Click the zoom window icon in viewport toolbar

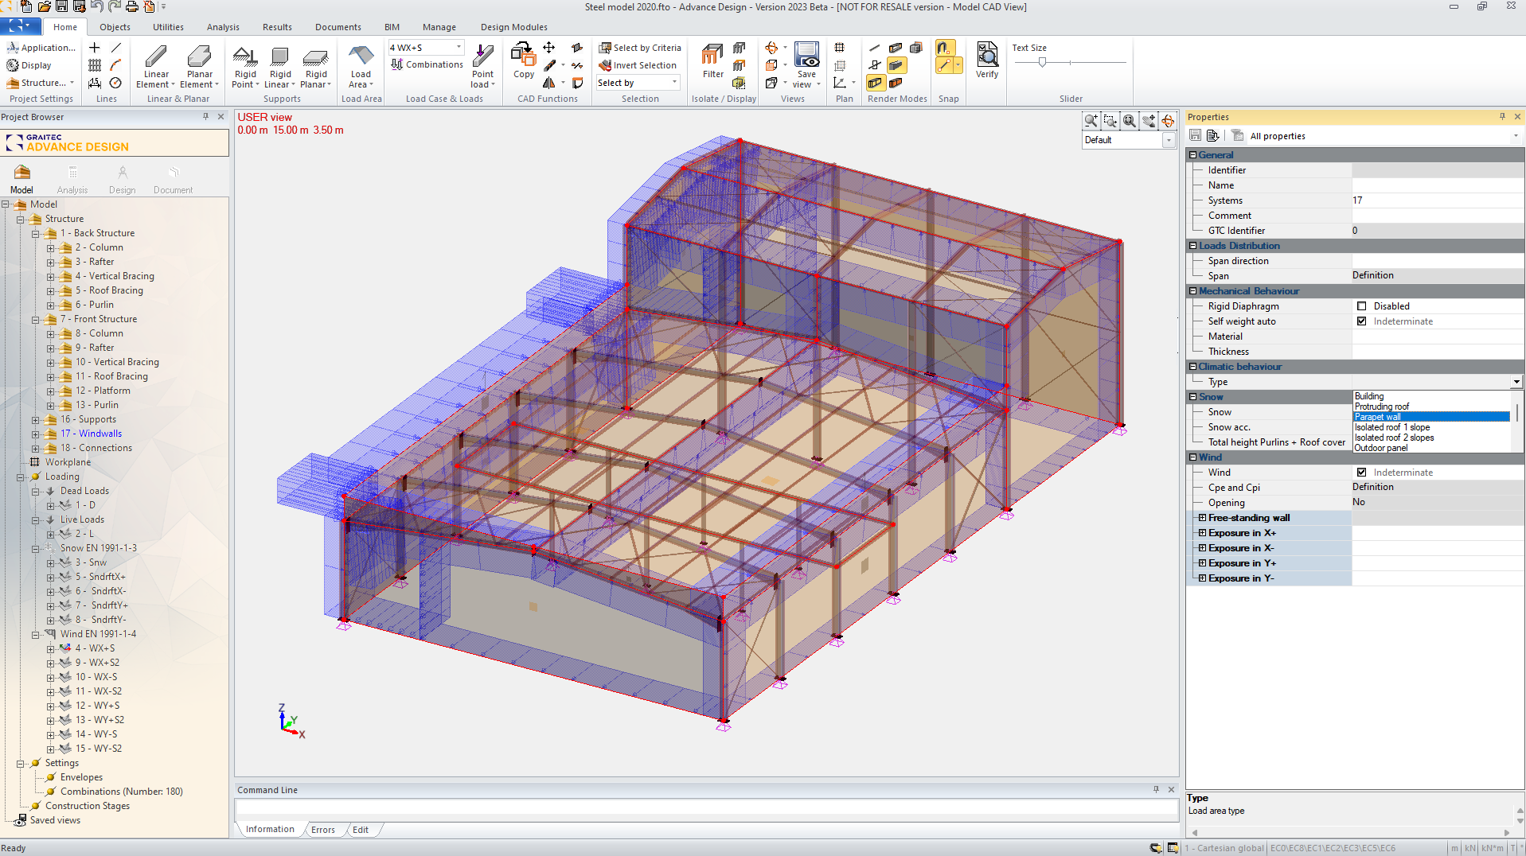(x=1110, y=121)
